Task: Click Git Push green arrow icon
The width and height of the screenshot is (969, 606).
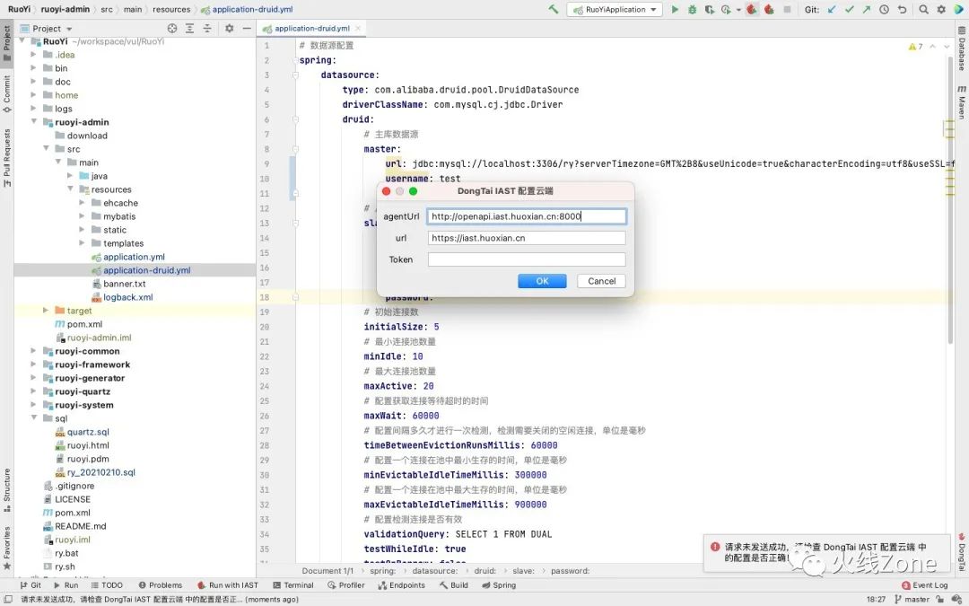Action: tap(867, 9)
